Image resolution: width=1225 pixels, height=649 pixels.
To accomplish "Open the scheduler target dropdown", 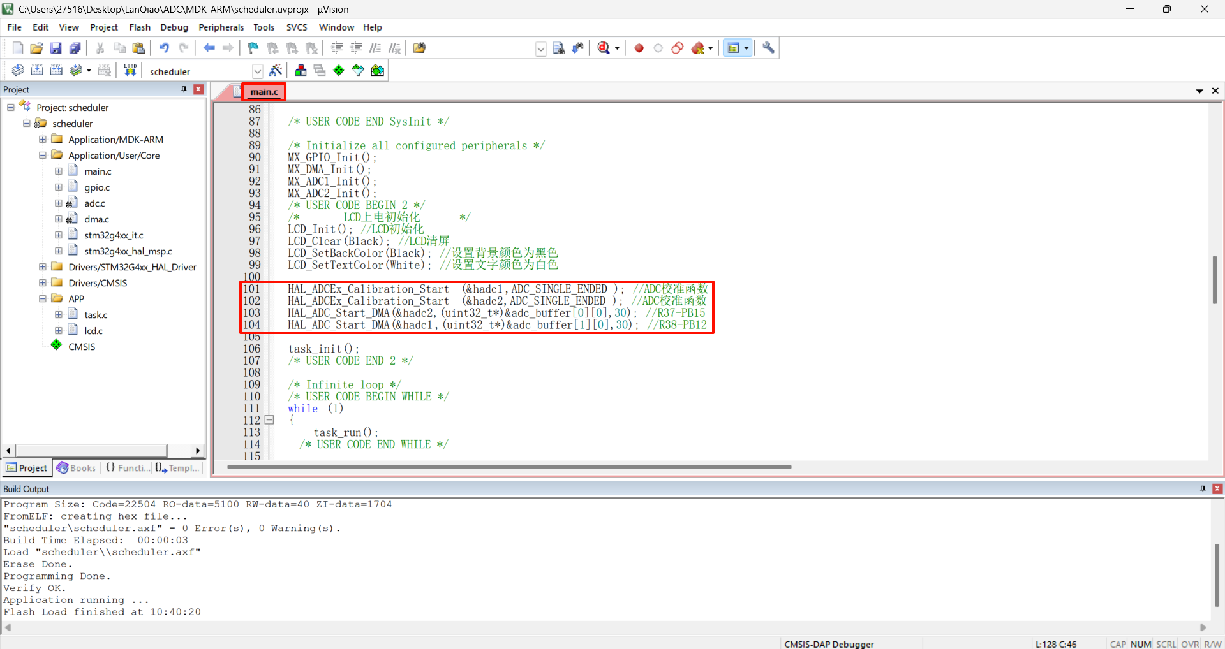I will click(257, 71).
